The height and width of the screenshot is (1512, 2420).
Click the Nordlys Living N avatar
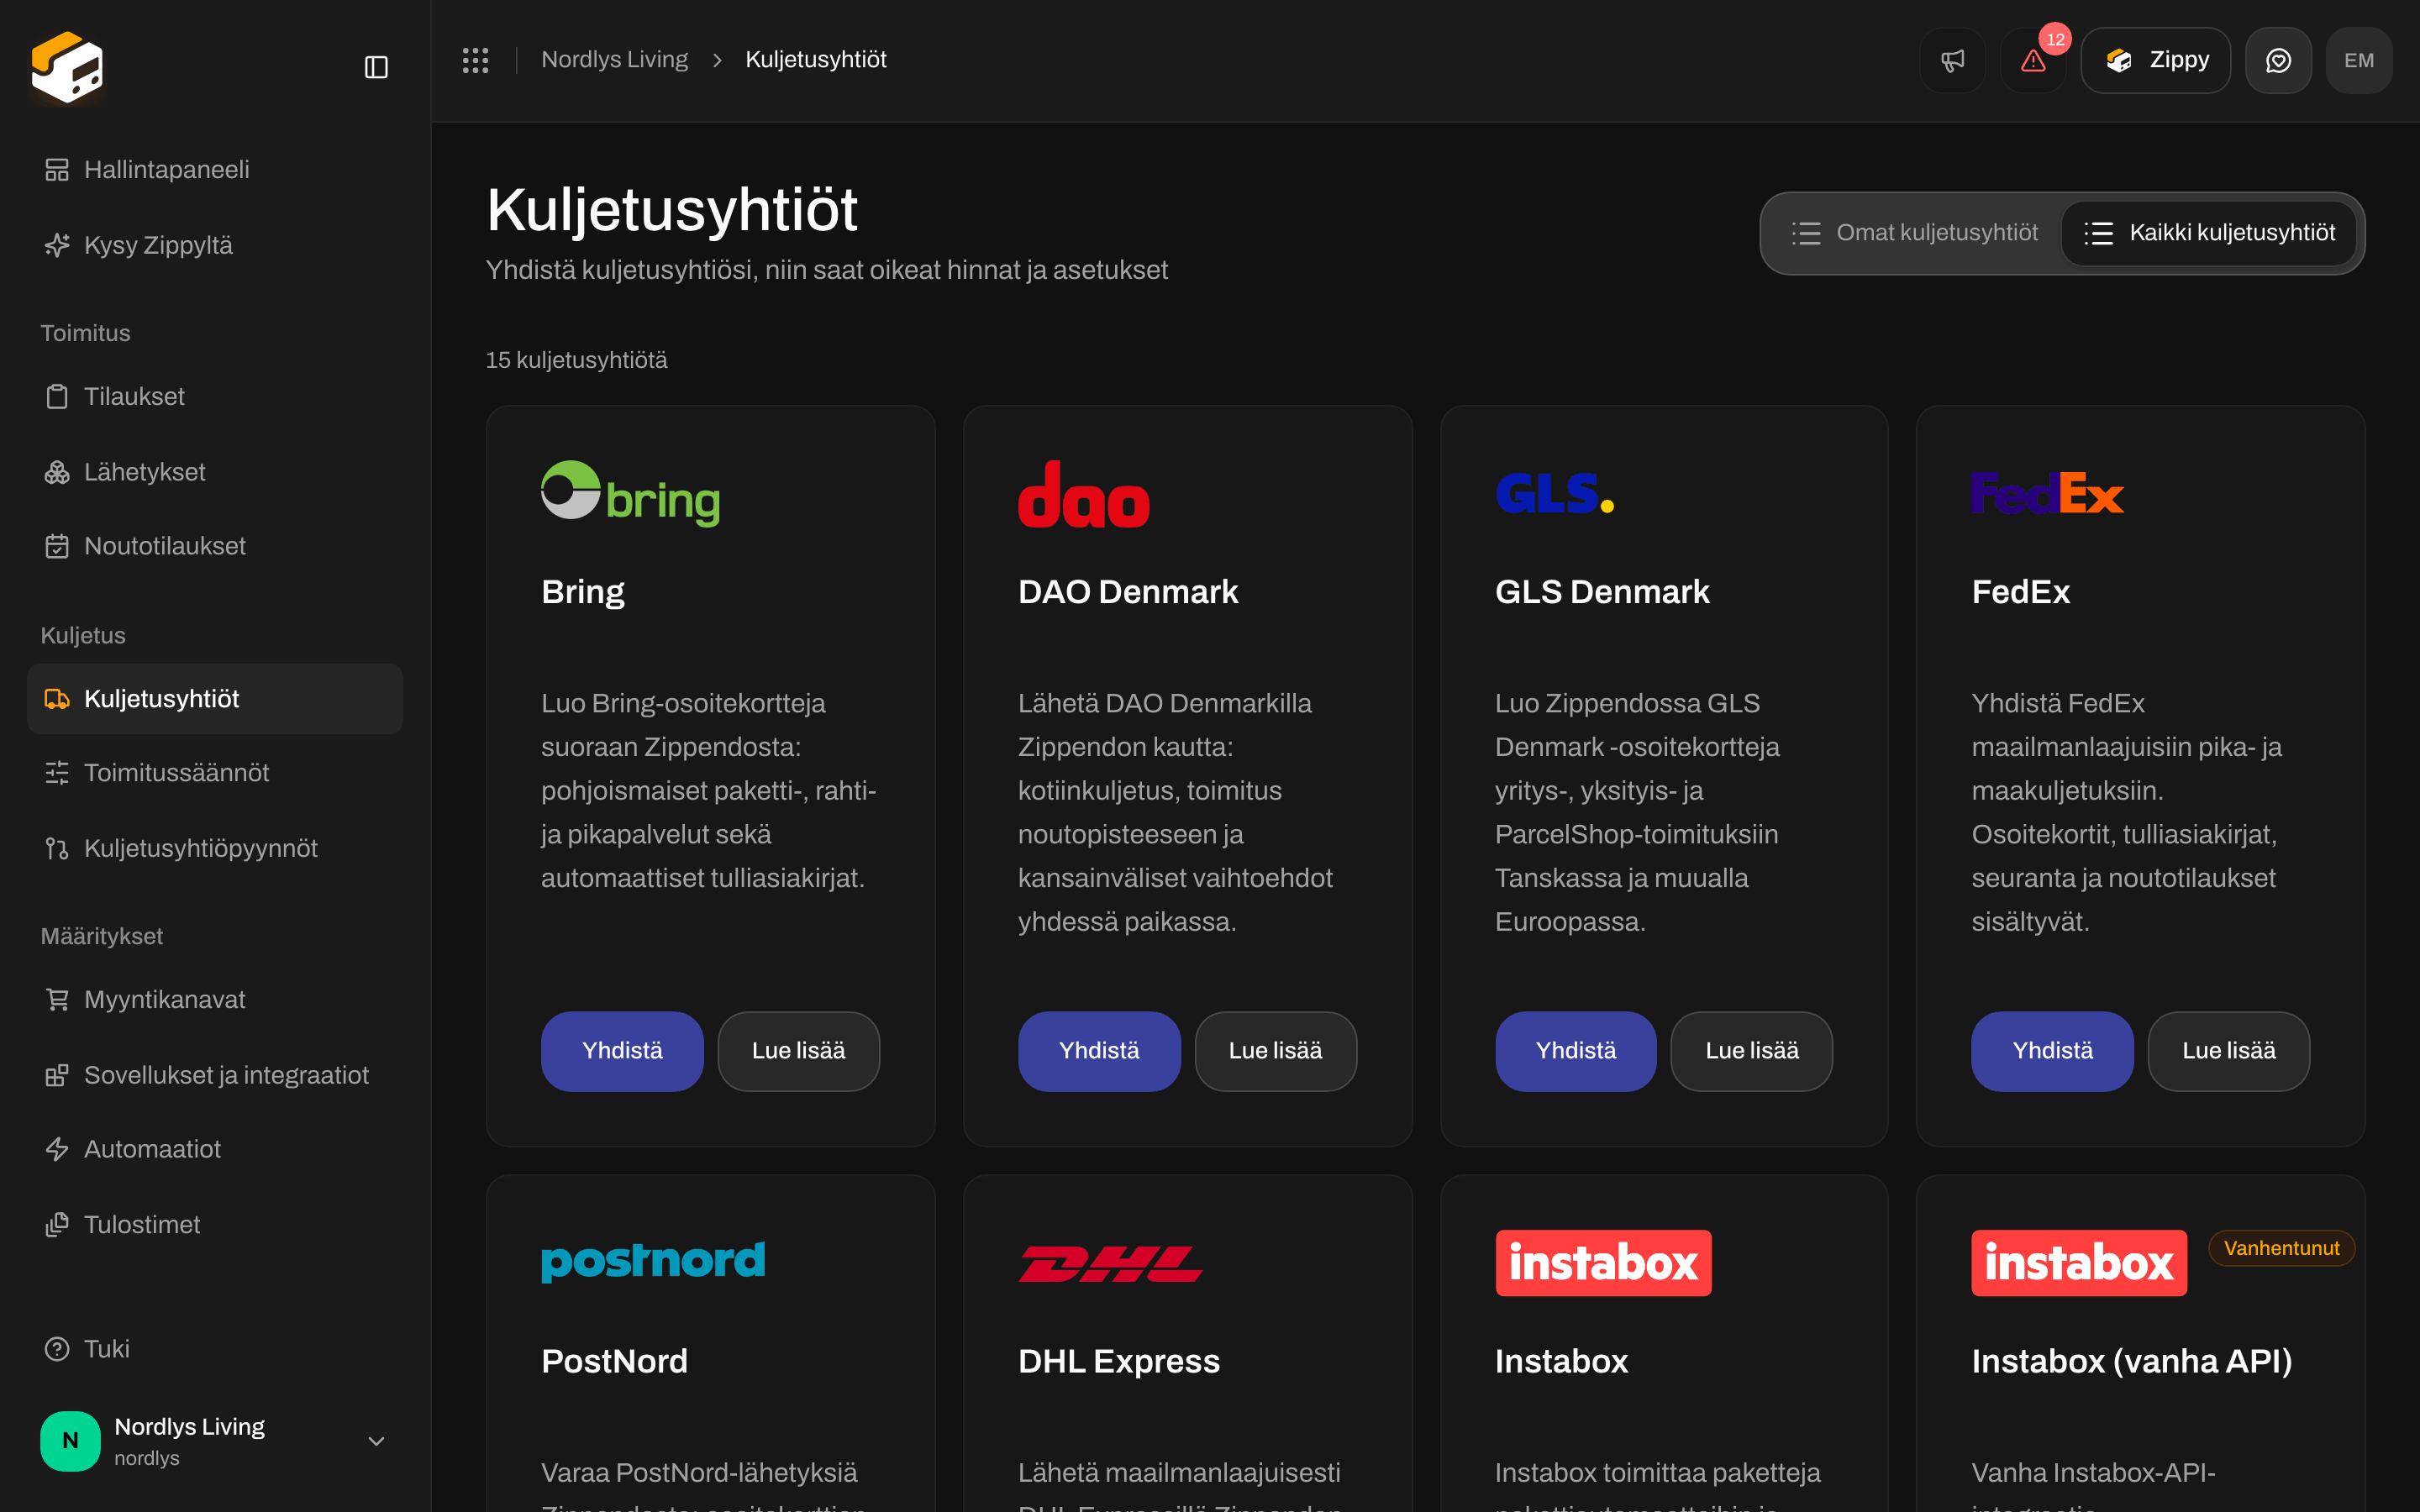click(x=70, y=1441)
